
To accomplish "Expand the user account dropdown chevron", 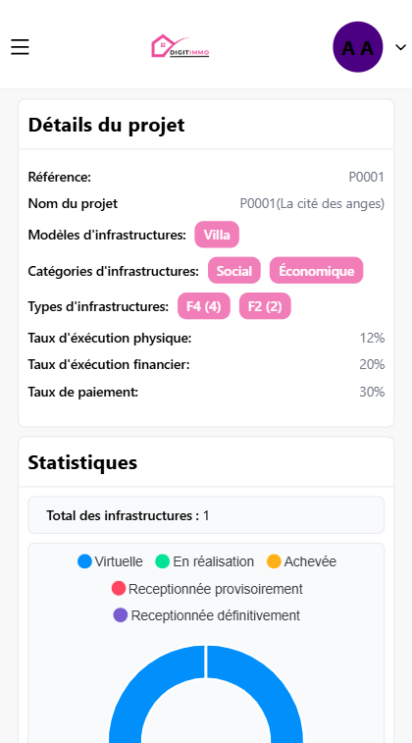I will pyautogui.click(x=400, y=47).
